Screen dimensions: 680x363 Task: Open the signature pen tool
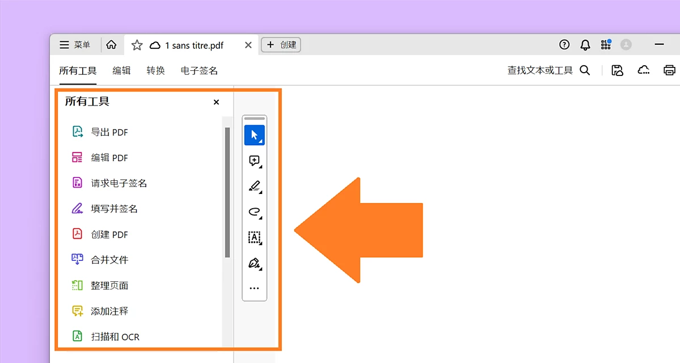[x=254, y=263]
